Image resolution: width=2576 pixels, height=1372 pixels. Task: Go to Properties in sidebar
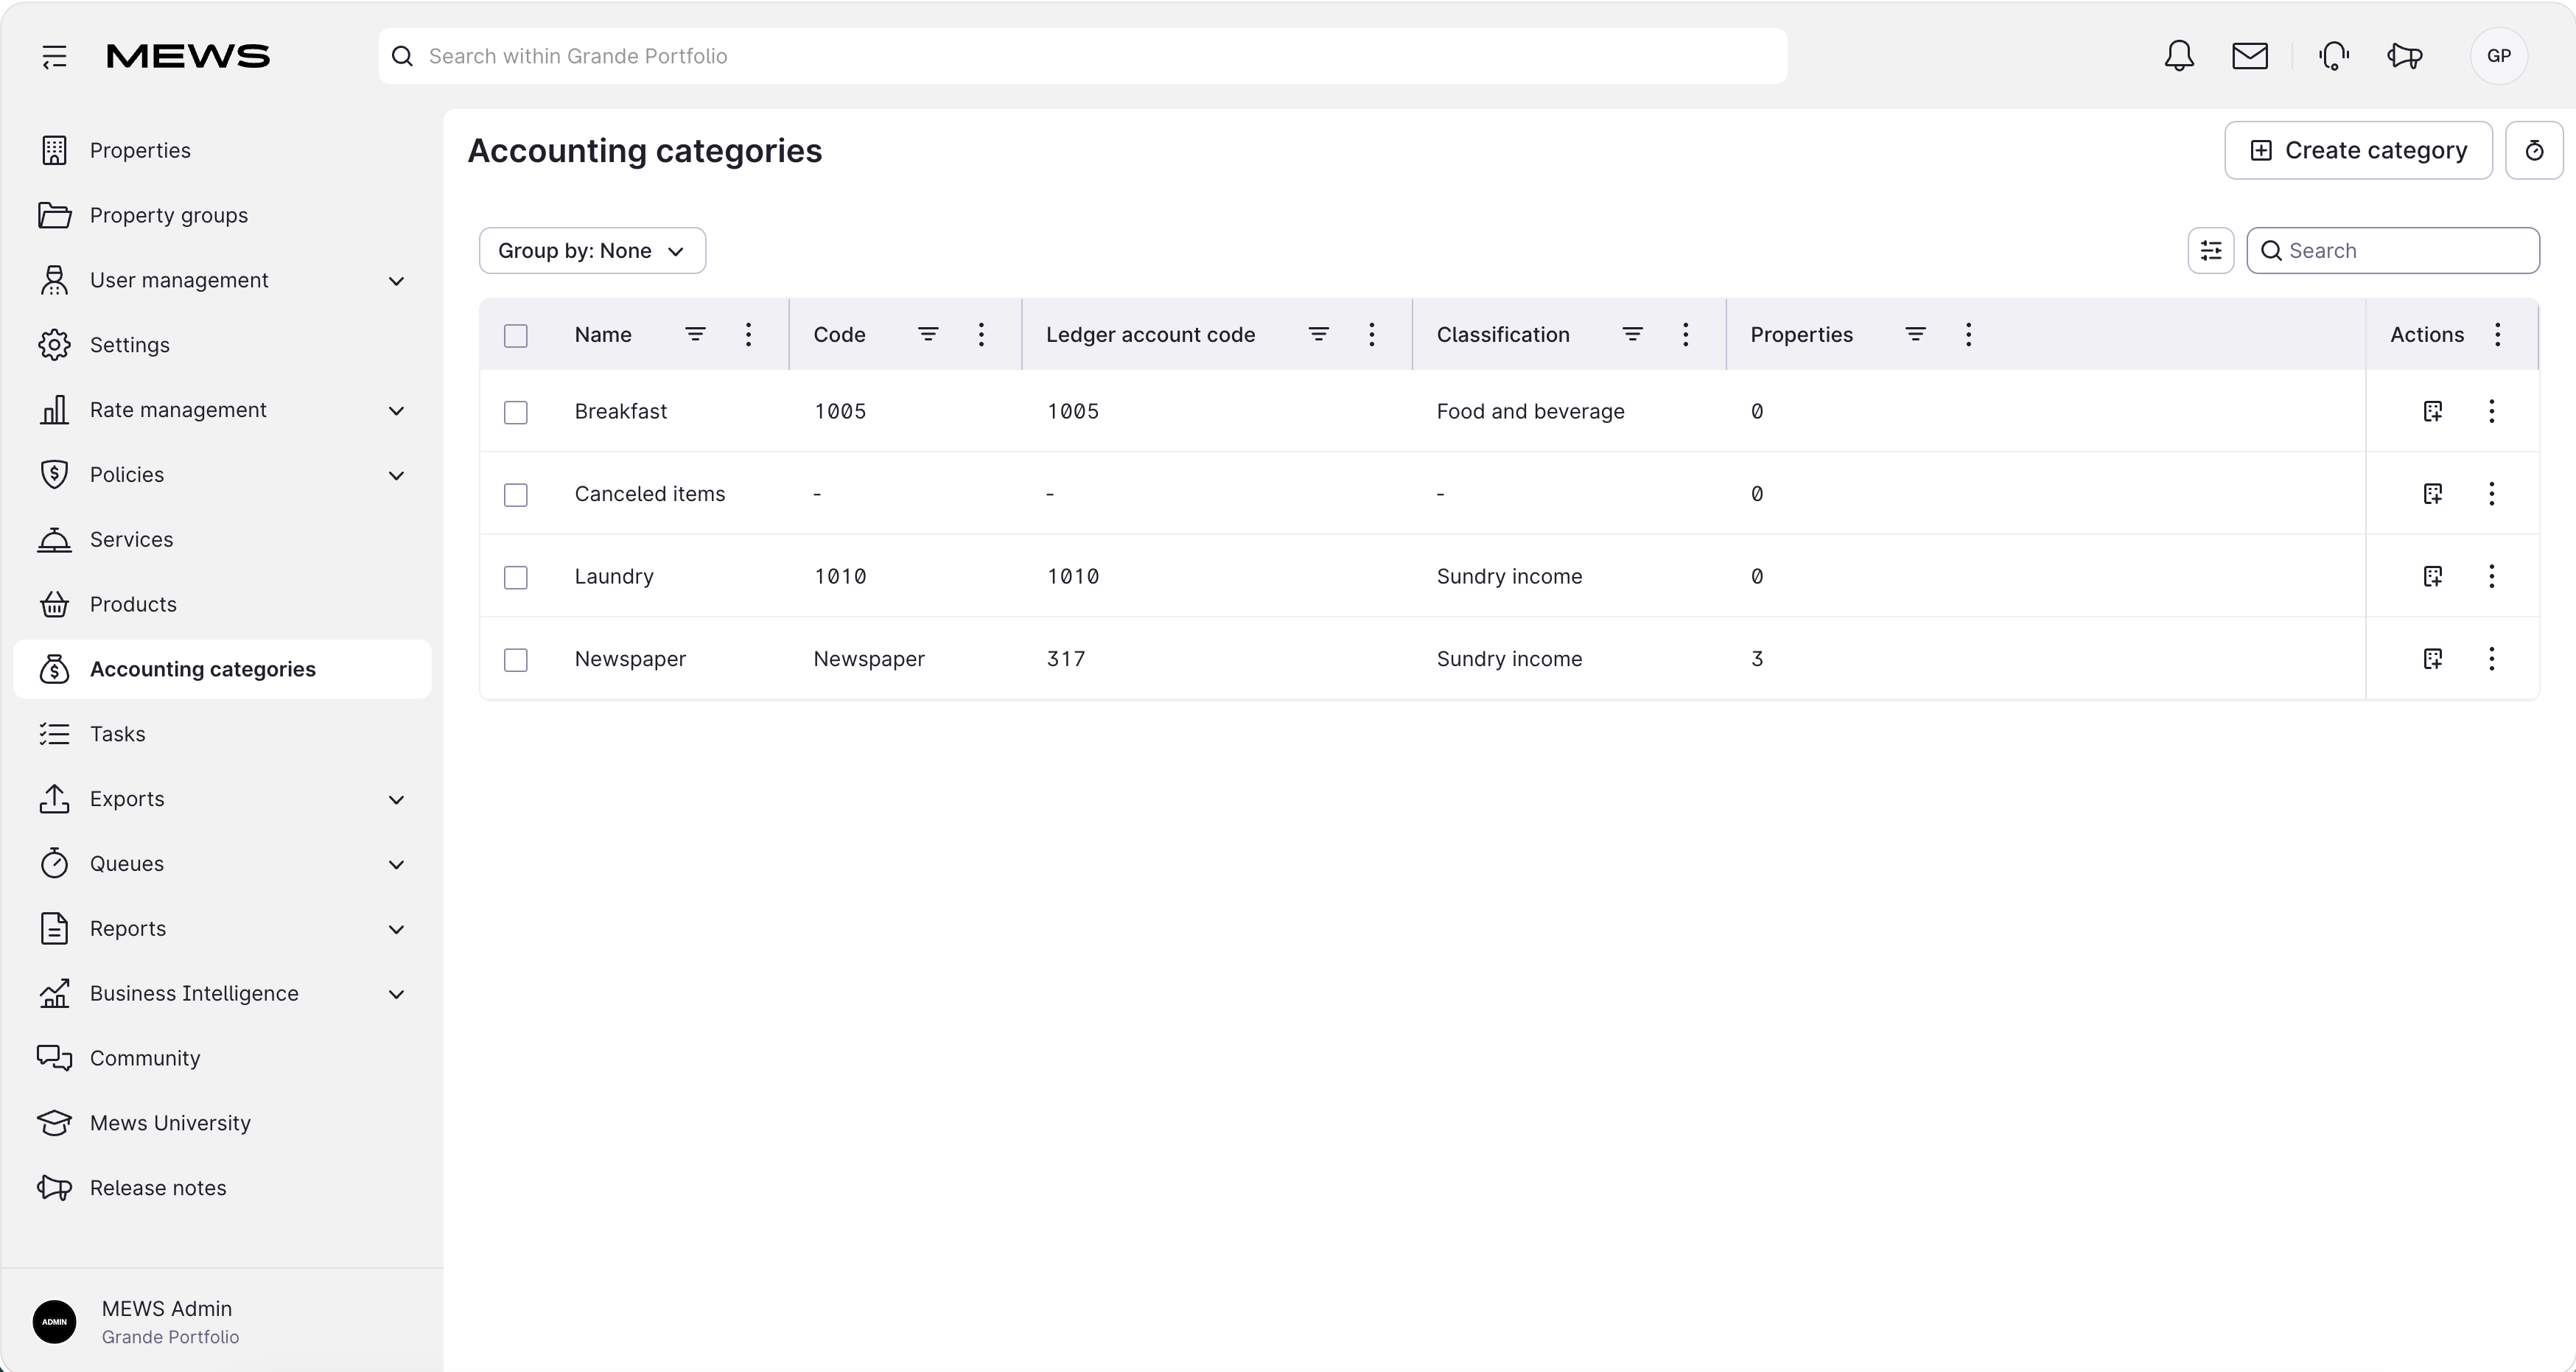(222, 150)
